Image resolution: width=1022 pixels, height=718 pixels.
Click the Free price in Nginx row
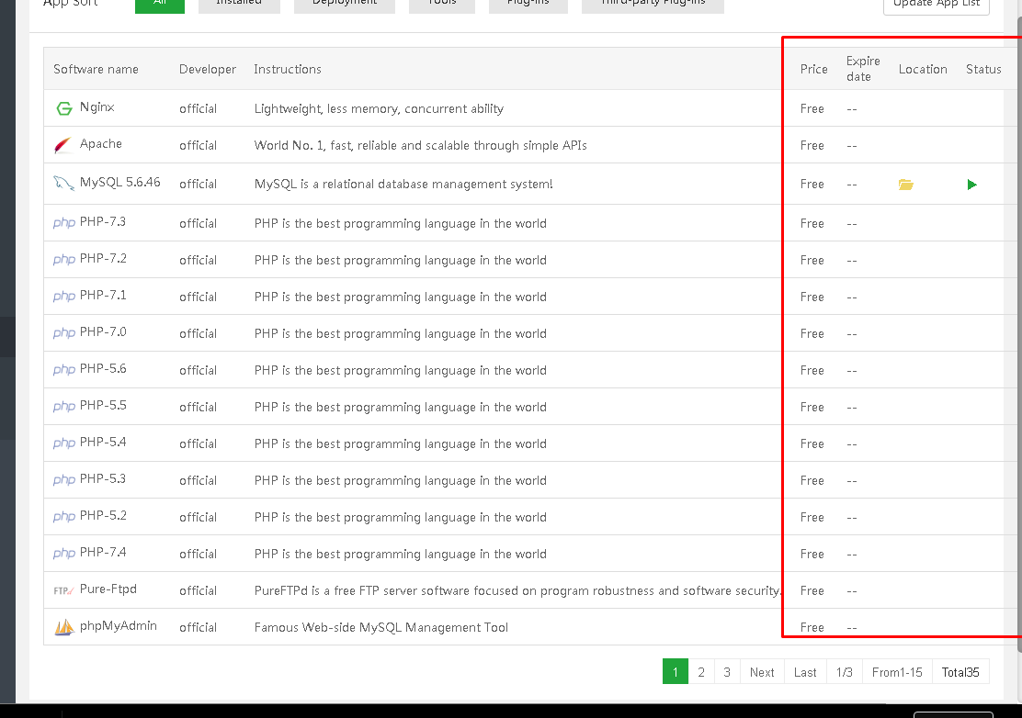(x=812, y=108)
